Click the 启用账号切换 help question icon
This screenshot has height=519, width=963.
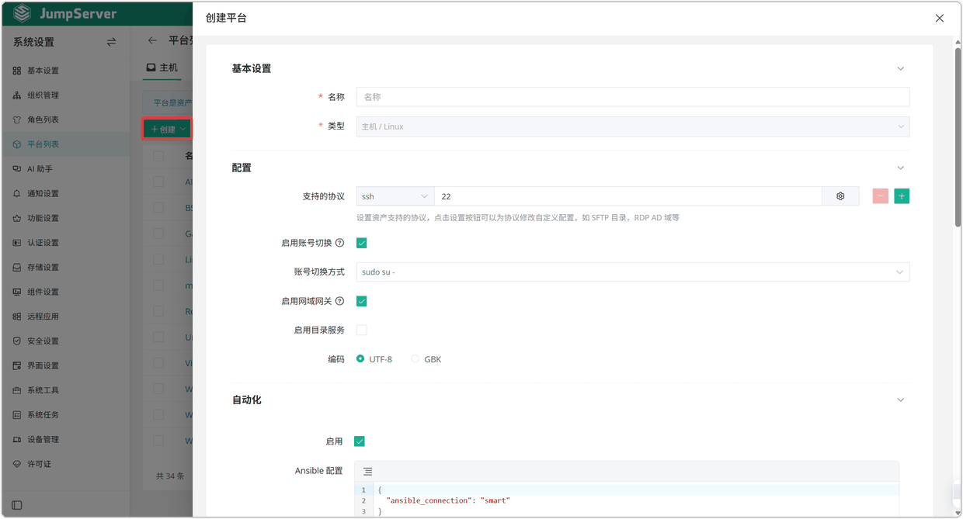pos(339,243)
